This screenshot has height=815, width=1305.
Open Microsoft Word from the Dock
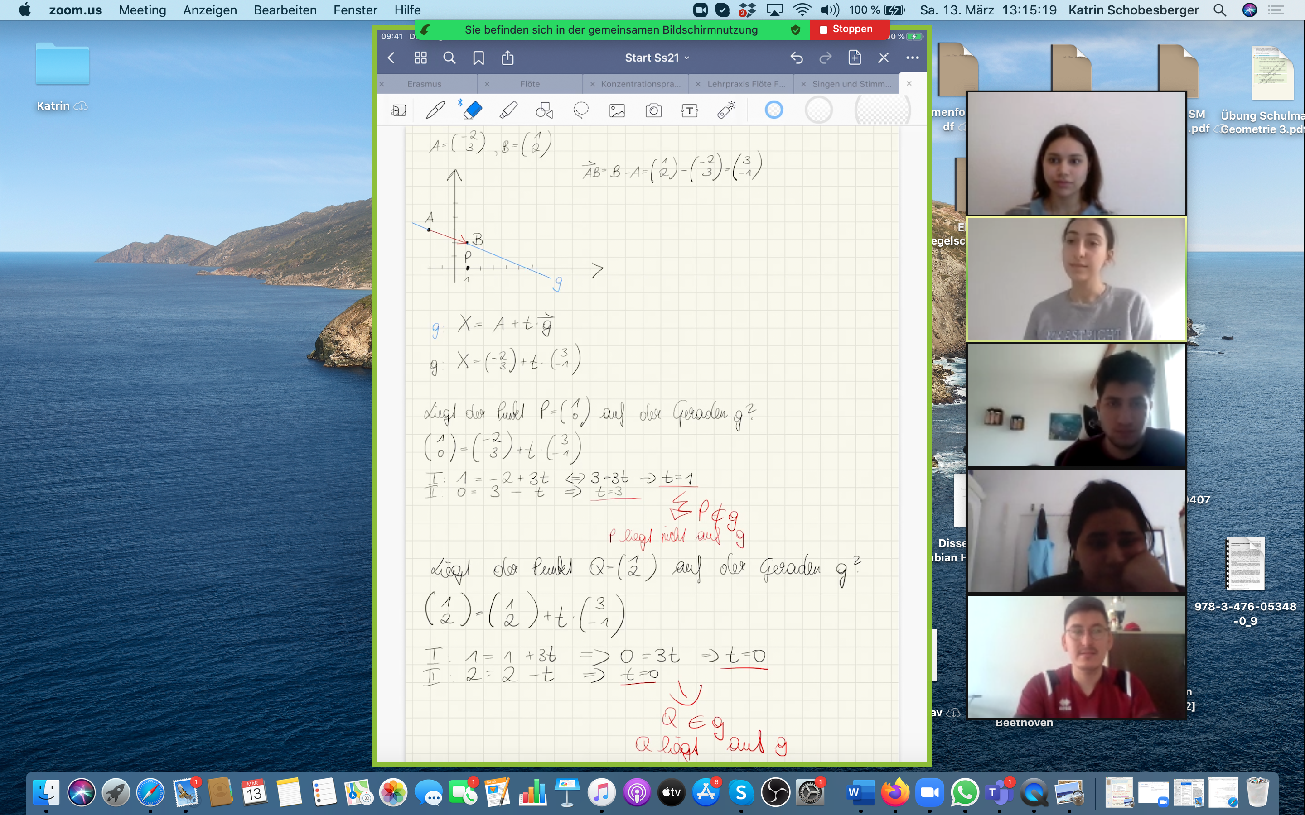tap(860, 792)
